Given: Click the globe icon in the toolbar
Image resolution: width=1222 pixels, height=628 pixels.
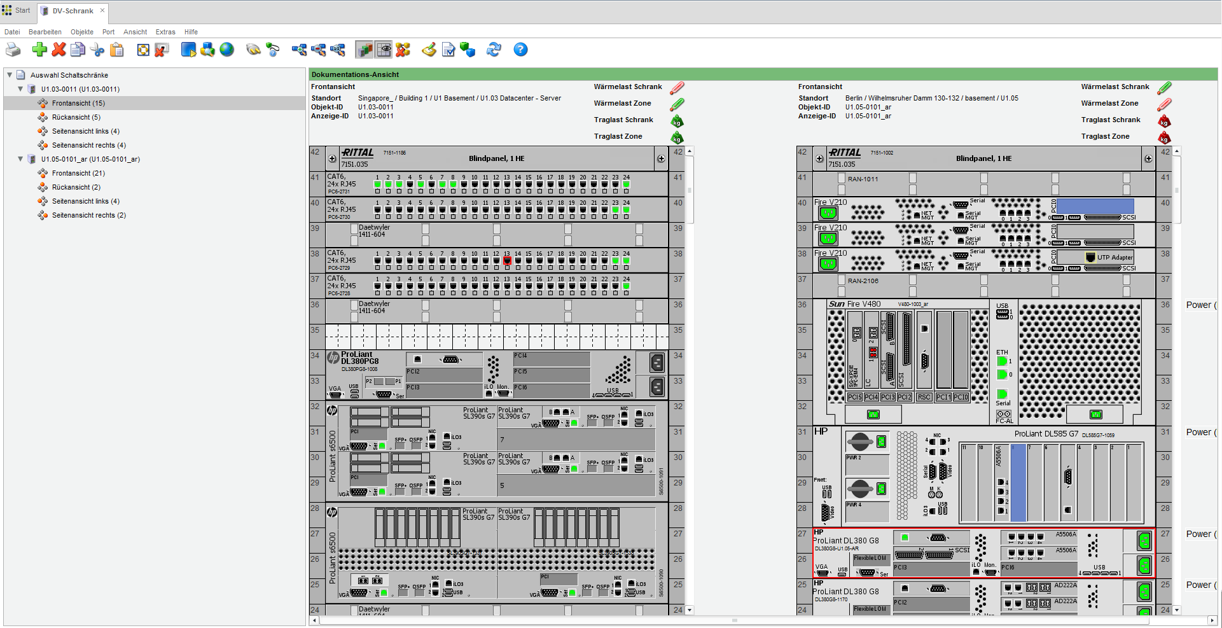Looking at the screenshot, I should 227,50.
